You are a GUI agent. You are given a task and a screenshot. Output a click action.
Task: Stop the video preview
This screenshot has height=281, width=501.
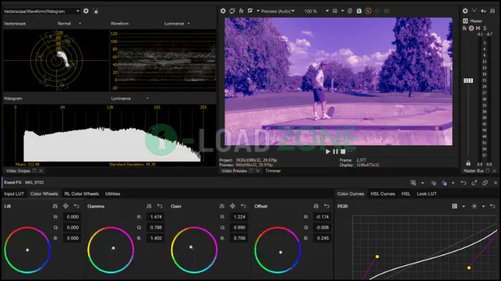[343, 151]
